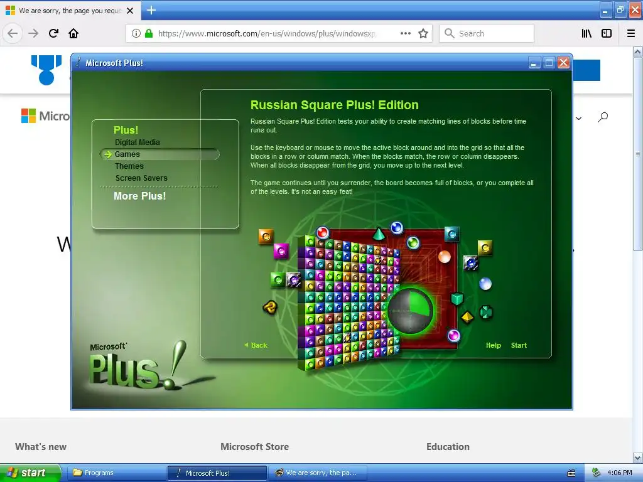Click the Firefox forward arrow button
The image size is (643, 482).
pos(33,33)
